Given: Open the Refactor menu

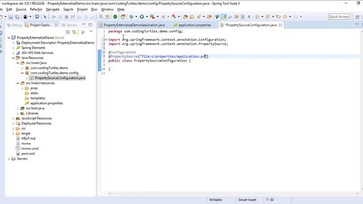Looking at the screenshot, I should click(36, 10).
